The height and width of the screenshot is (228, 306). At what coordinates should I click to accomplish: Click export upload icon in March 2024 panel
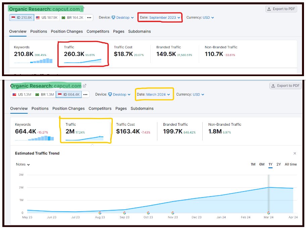[273, 86]
